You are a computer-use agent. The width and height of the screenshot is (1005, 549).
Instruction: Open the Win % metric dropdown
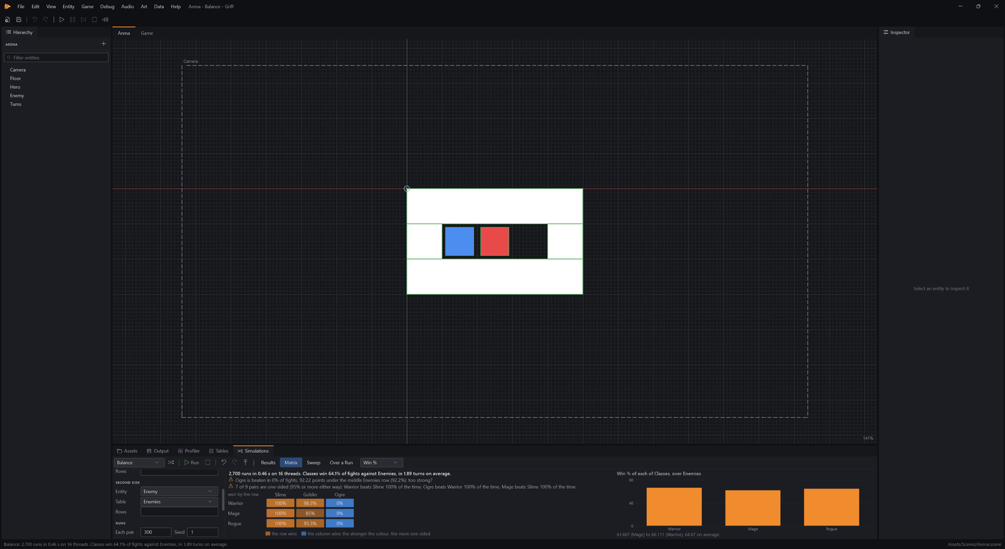381,462
